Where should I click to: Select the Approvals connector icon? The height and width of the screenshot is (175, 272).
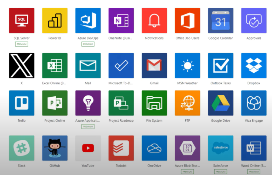(254, 20)
